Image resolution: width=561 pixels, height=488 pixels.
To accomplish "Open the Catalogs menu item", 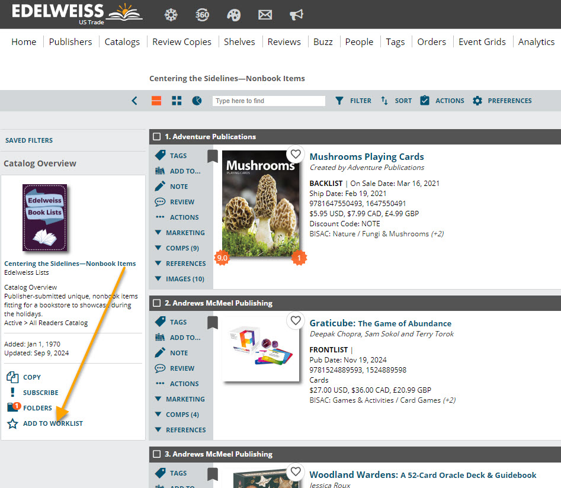I will (x=122, y=42).
